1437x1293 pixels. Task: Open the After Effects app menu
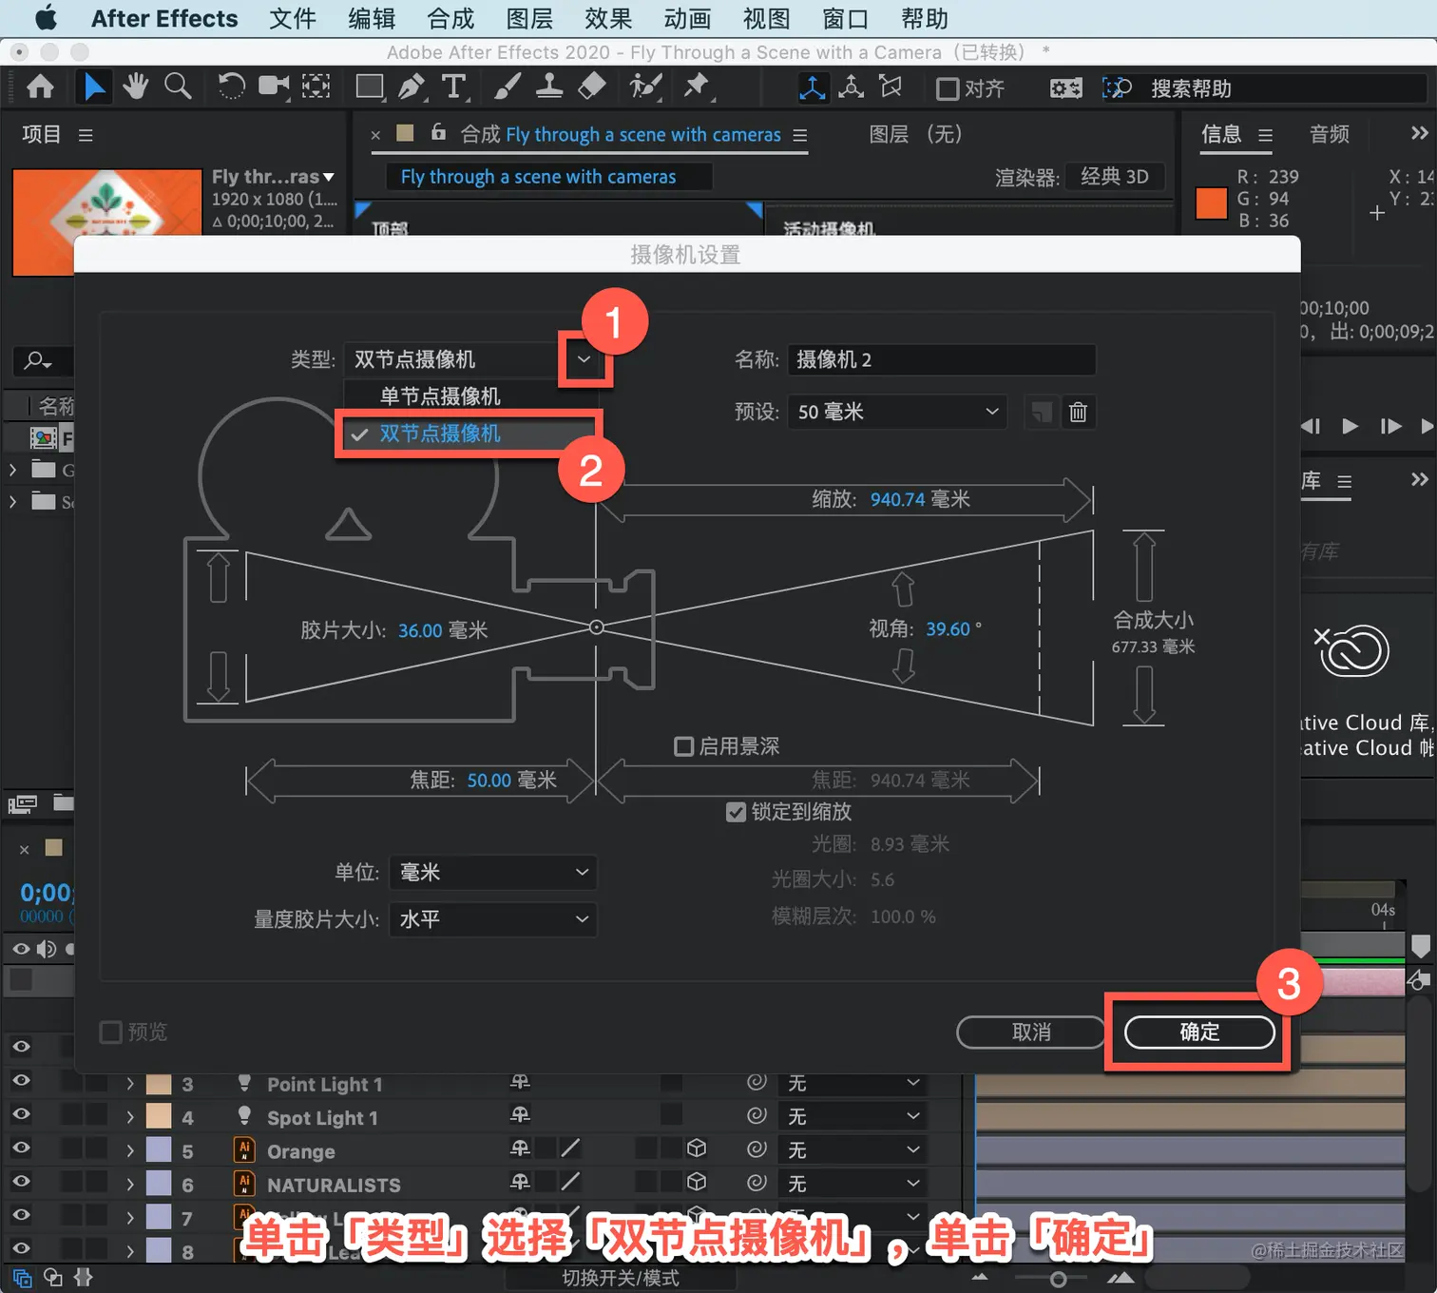click(x=164, y=19)
